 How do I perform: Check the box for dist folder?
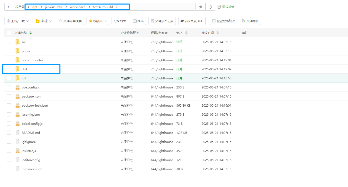point(9,69)
